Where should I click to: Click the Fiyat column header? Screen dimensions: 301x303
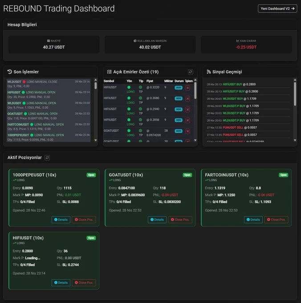coord(150,81)
